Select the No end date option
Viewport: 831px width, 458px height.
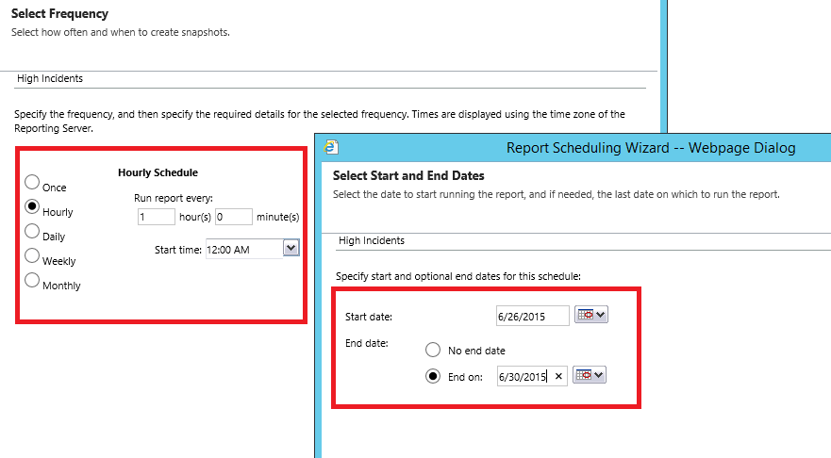click(x=433, y=350)
